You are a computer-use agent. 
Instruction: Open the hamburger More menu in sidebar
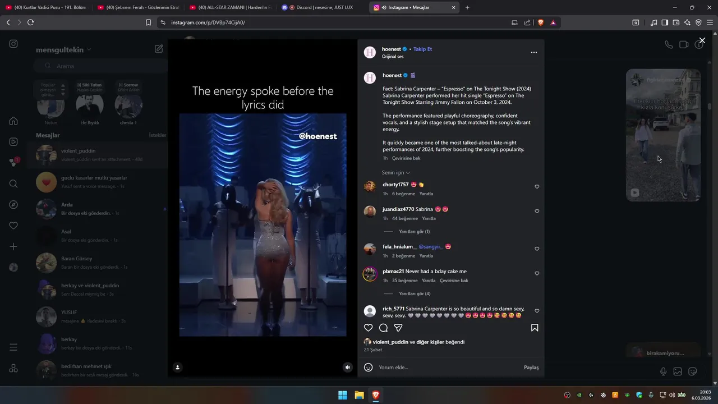point(13,347)
